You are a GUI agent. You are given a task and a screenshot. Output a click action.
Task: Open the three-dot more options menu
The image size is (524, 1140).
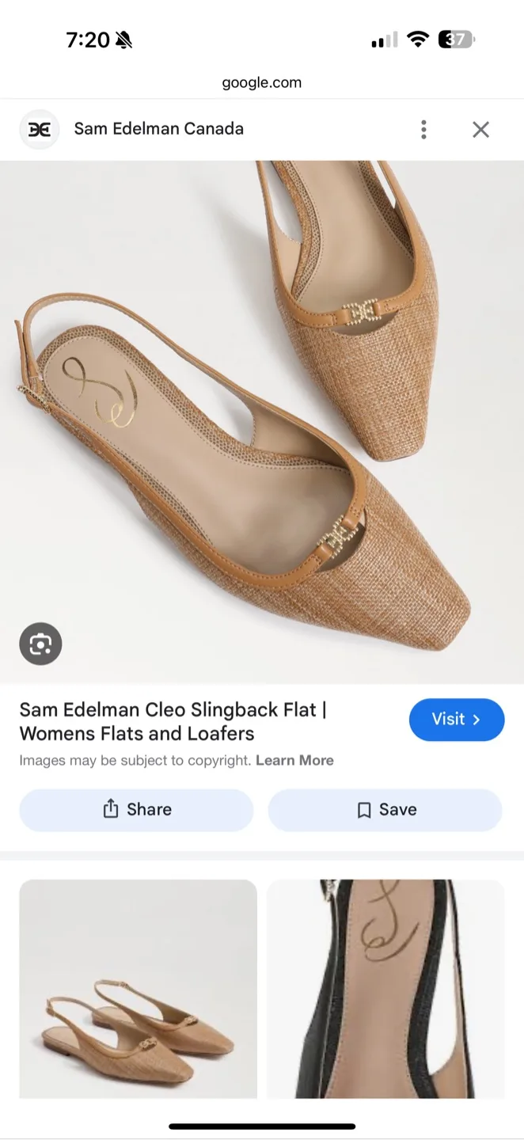click(424, 129)
